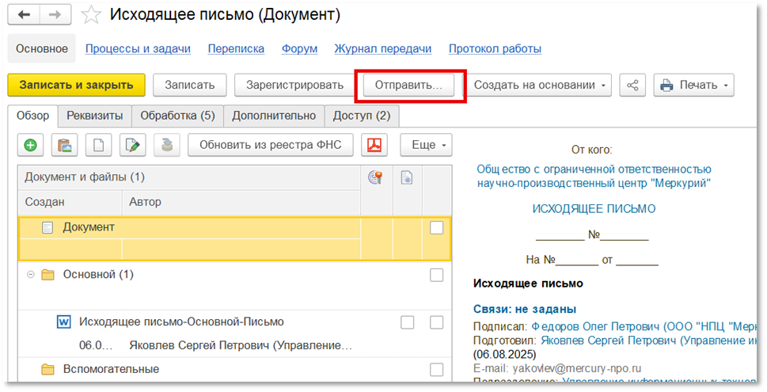This screenshot has width=767, height=392.
Task: Add document to favorites with star icon
Action: pyautogui.click(x=91, y=15)
